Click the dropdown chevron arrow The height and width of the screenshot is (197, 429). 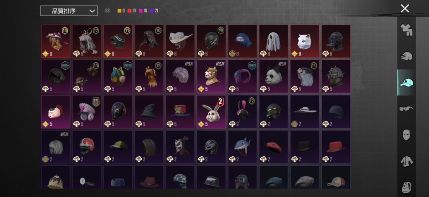92,11
